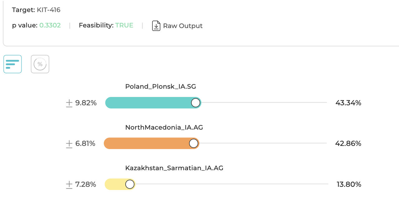Click the Feasibility TRUE value

[124, 26]
